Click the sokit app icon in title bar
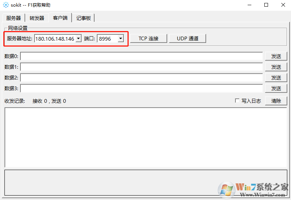Screen dimensions: 291x200 click(6, 5)
